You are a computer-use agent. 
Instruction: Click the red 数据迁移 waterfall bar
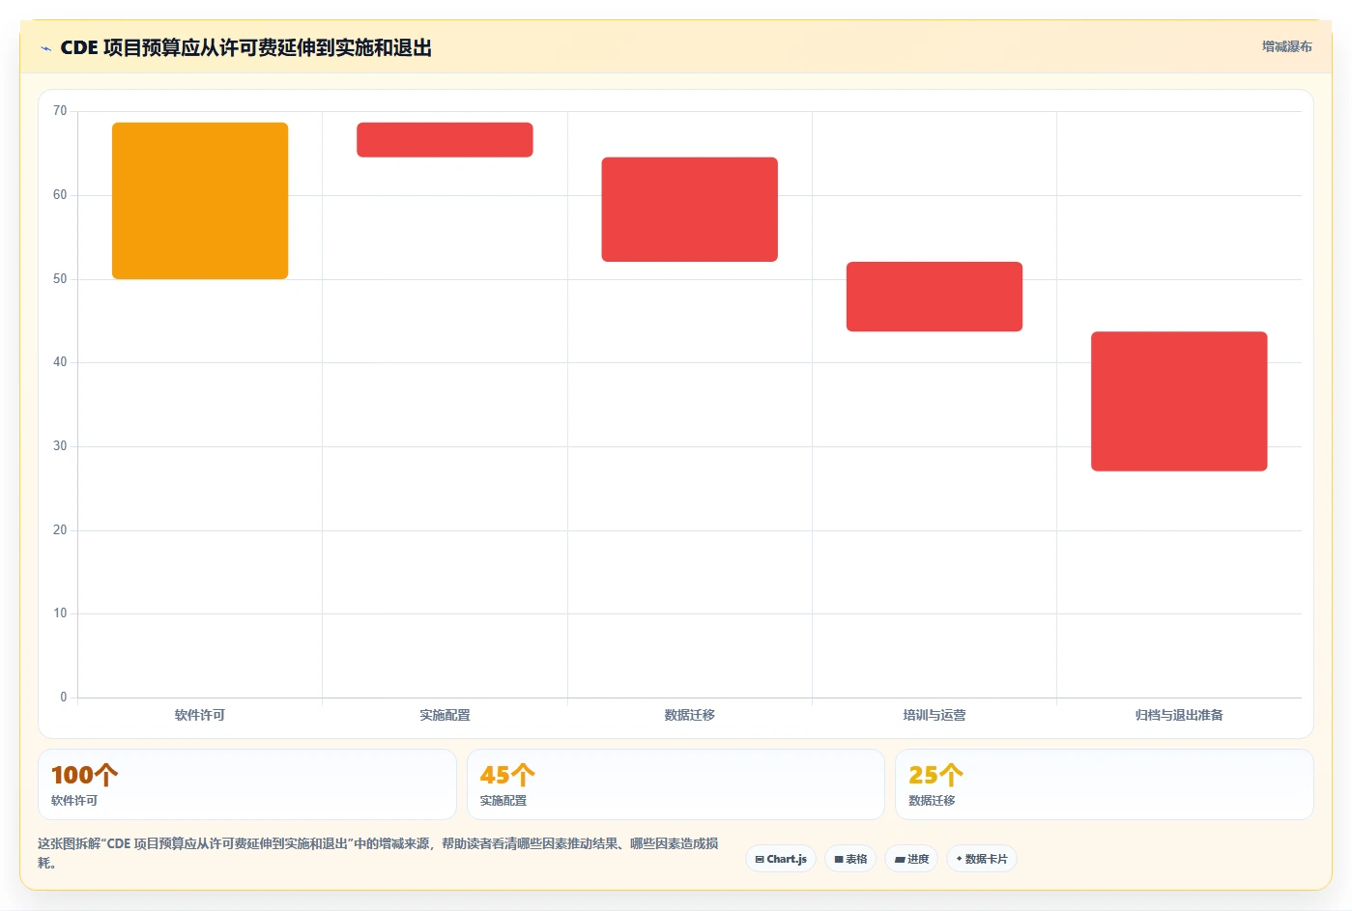(x=689, y=210)
